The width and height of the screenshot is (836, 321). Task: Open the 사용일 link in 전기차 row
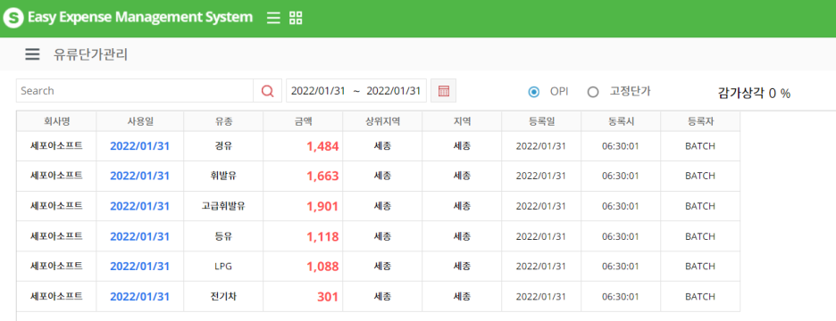point(139,297)
